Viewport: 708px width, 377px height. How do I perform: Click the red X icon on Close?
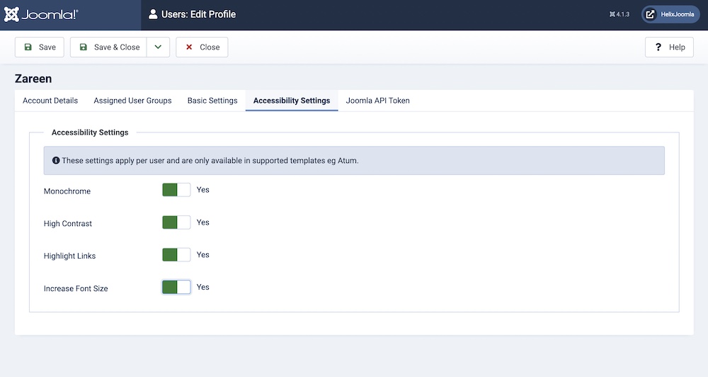coord(189,47)
